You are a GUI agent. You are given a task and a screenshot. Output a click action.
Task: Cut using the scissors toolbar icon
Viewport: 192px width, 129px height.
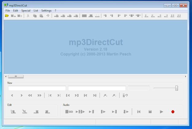point(28,16)
